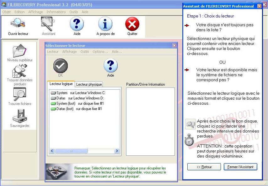Click the intensive search magnifier icon in Assistant
Image resolution: width=268 pixels, height=186 pixels.
coord(190,124)
